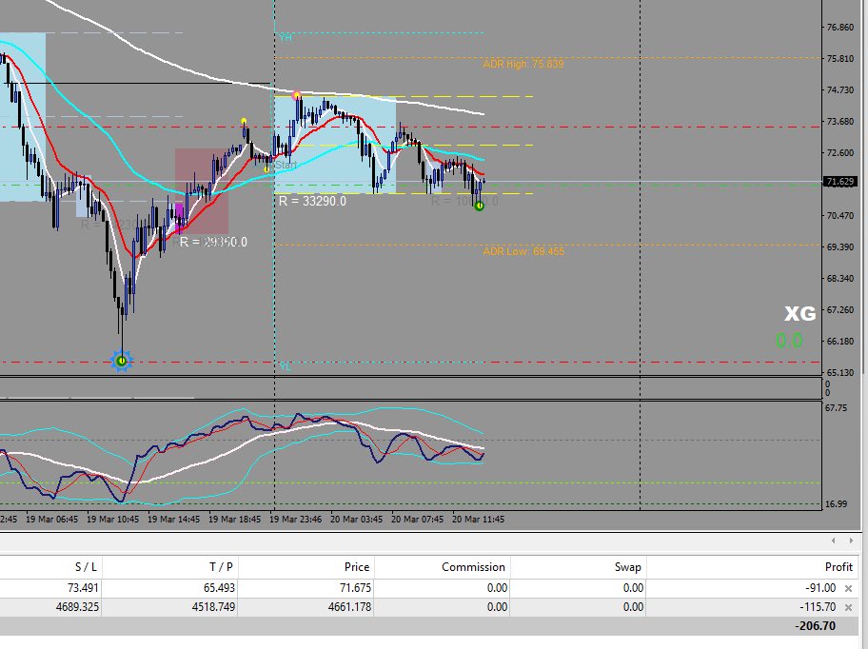
Task: Click the XG symbol watermark on the chart
Action: coord(800,312)
